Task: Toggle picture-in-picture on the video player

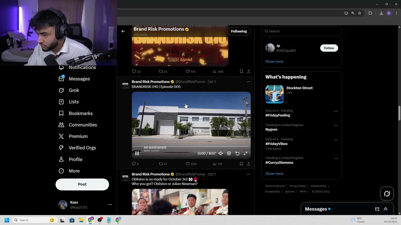Action: pyautogui.click(x=237, y=153)
